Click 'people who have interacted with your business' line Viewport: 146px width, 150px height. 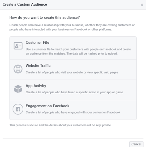[61, 29]
